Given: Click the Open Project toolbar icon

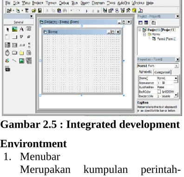Looking at the screenshot, I should (x=34, y=11).
